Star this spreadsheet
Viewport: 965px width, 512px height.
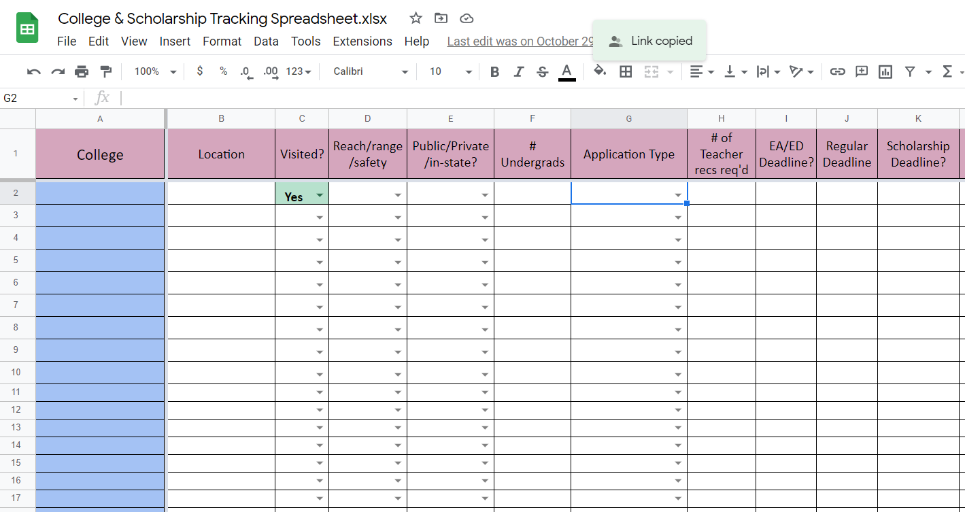click(415, 18)
